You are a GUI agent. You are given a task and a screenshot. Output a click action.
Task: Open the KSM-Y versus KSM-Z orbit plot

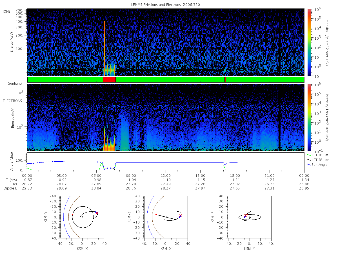[250, 217]
